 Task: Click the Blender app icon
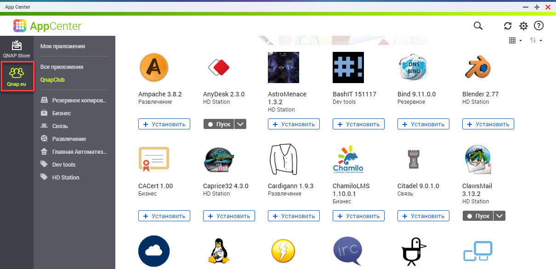478,68
